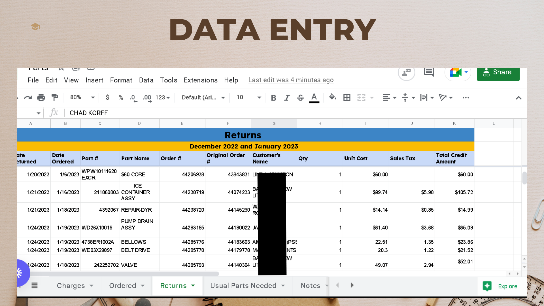Toggle italic formatting
The height and width of the screenshot is (306, 544).
coord(287,98)
